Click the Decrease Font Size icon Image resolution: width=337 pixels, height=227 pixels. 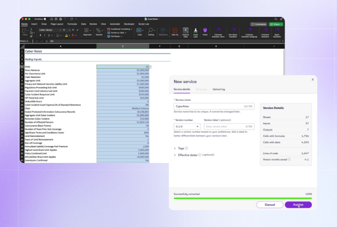[78, 30]
